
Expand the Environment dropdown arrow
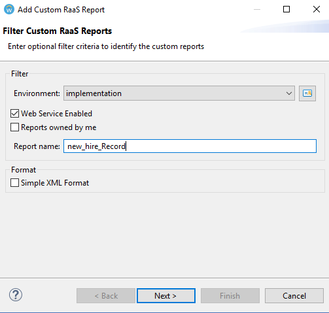[289, 93]
